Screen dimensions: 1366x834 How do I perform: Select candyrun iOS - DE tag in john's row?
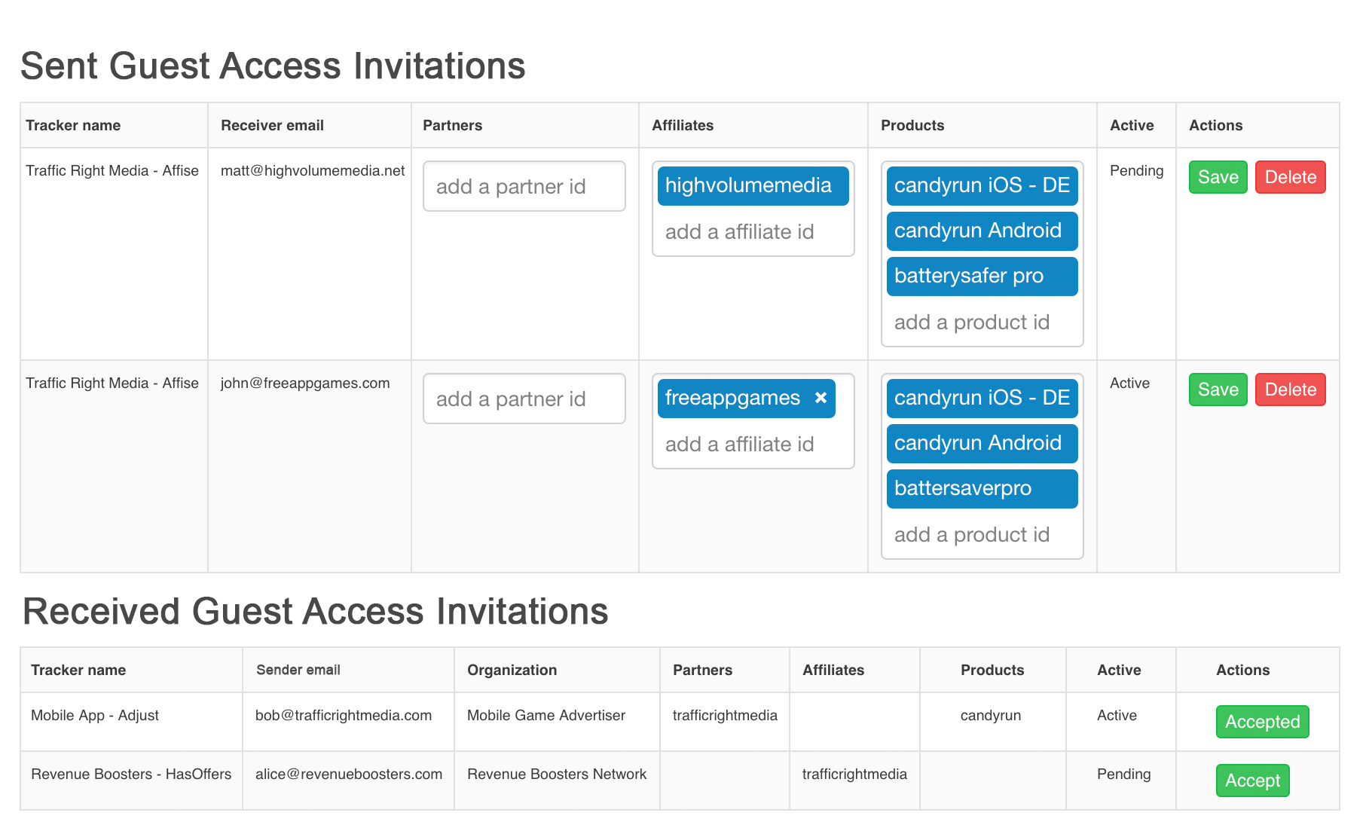pos(982,399)
